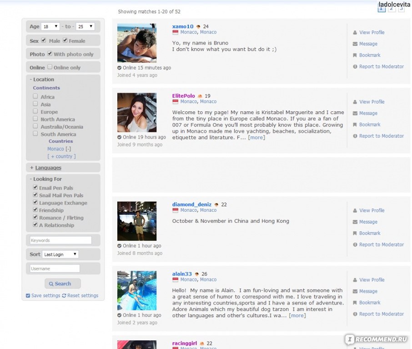Click the View Profile icon for alain33
Image resolution: width=412 pixels, height=349 pixels.
pyautogui.click(x=355, y=280)
